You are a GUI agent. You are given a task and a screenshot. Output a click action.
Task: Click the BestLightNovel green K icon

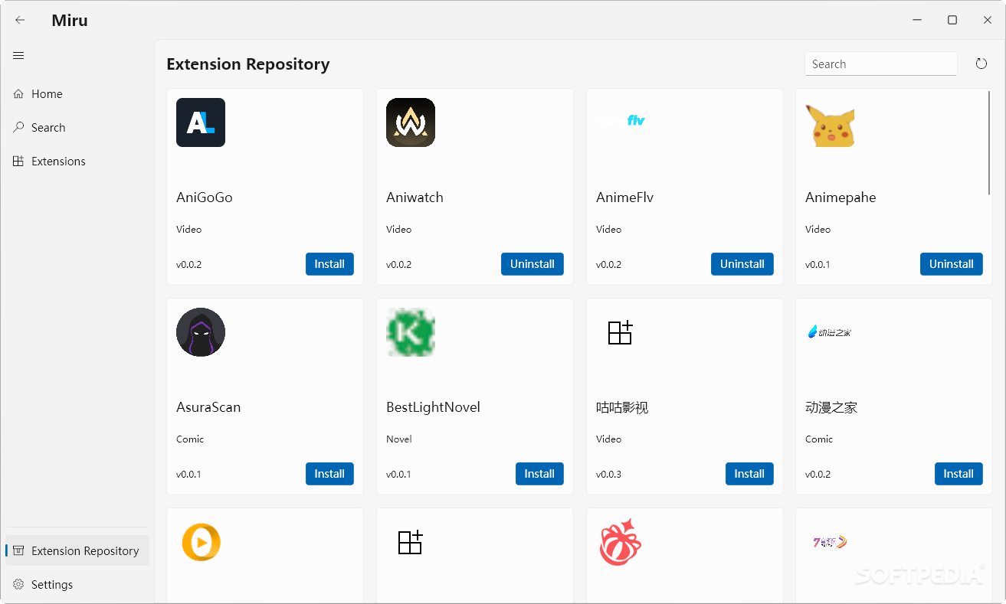411,332
